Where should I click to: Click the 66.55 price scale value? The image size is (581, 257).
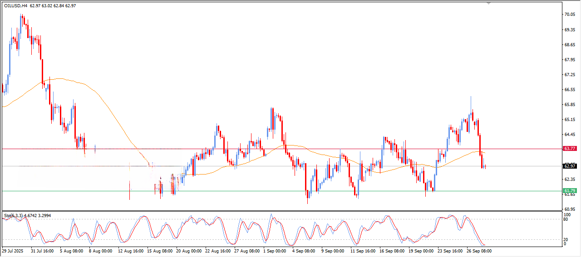pyautogui.click(x=569, y=90)
